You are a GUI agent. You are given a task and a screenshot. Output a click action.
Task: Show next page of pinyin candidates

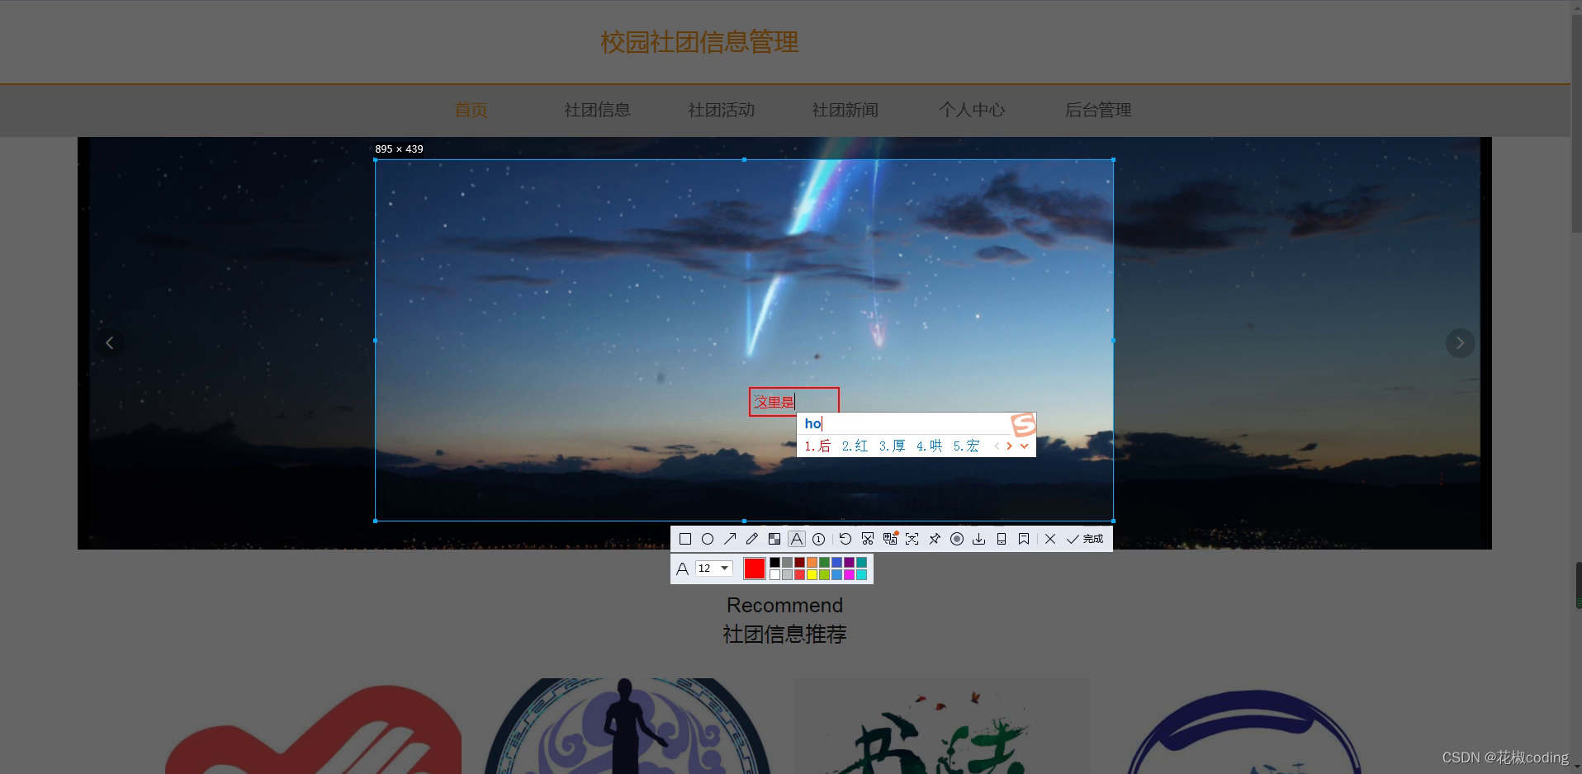[1010, 446]
